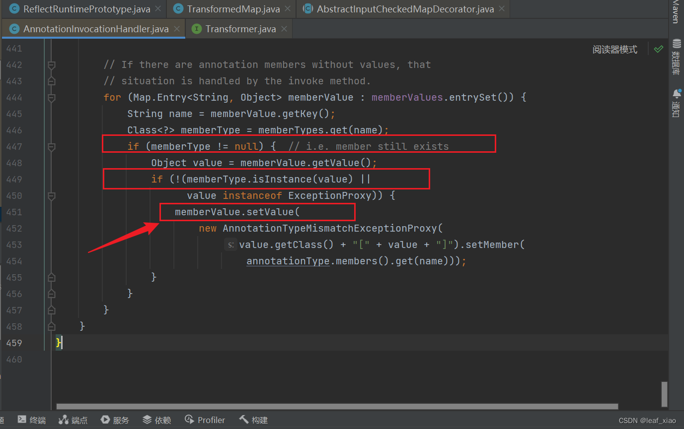Image resolution: width=684 pixels, height=429 pixels.
Task: Click the fold end marker at line 455
Action: coord(51,277)
